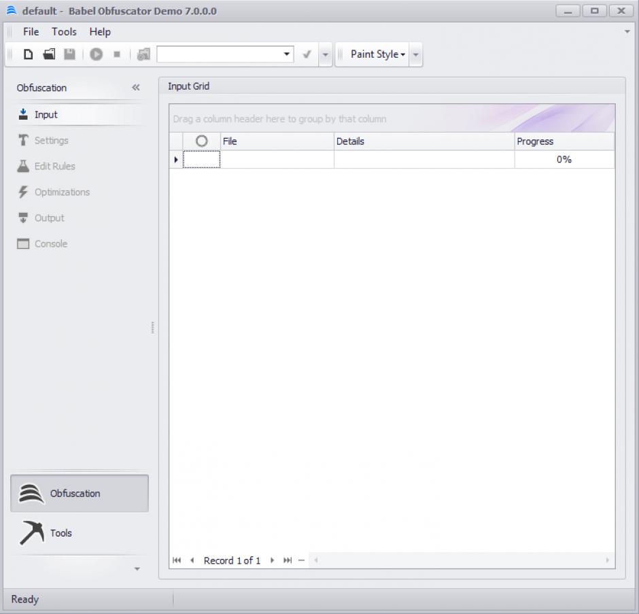Minimize the Babel Obfuscator window
The height and width of the screenshot is (614, 639).
(x=568, y=11)
